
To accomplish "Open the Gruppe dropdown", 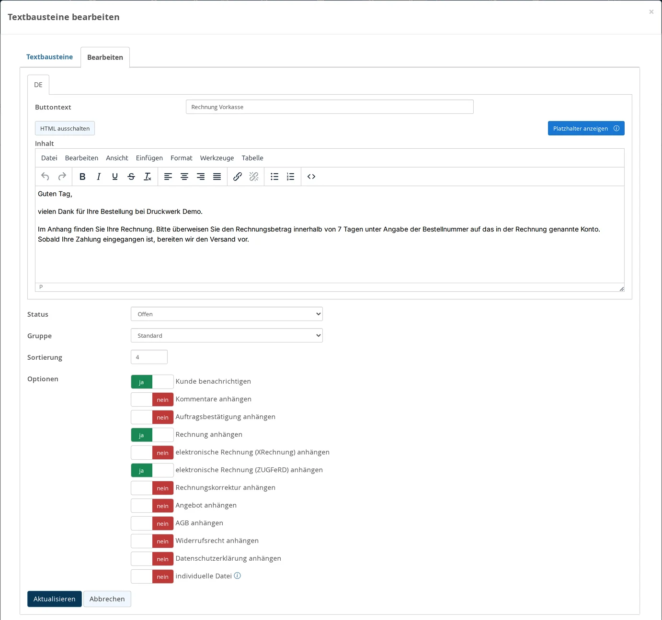I will (x=227, y=335).
